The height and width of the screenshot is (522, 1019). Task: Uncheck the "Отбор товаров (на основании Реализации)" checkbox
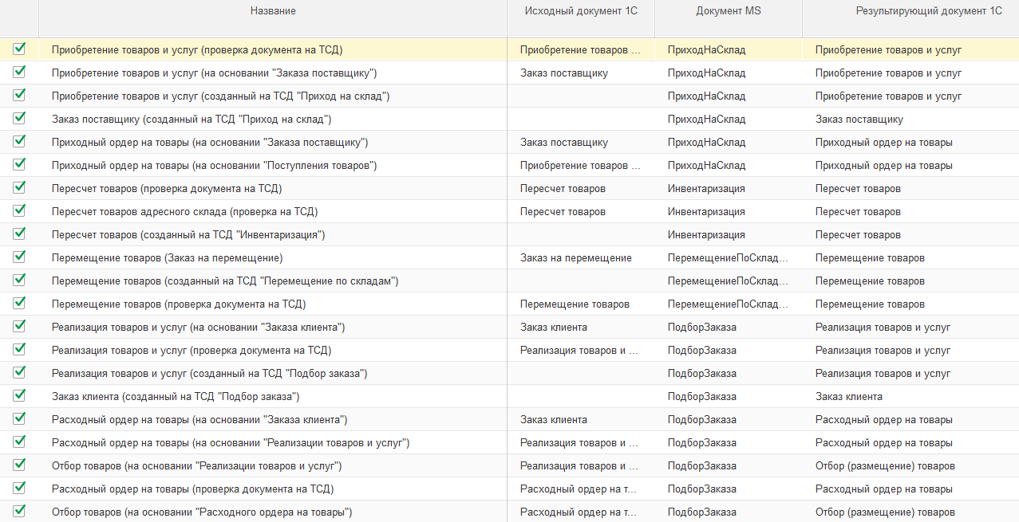19,465
